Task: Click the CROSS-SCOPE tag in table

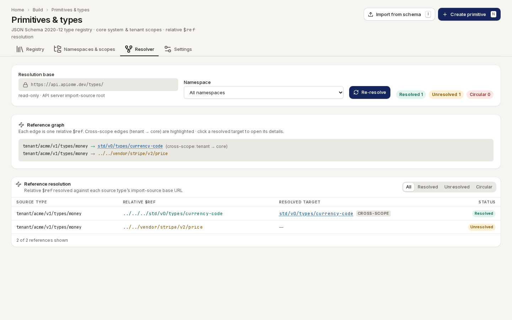Action: click(373, 214)
